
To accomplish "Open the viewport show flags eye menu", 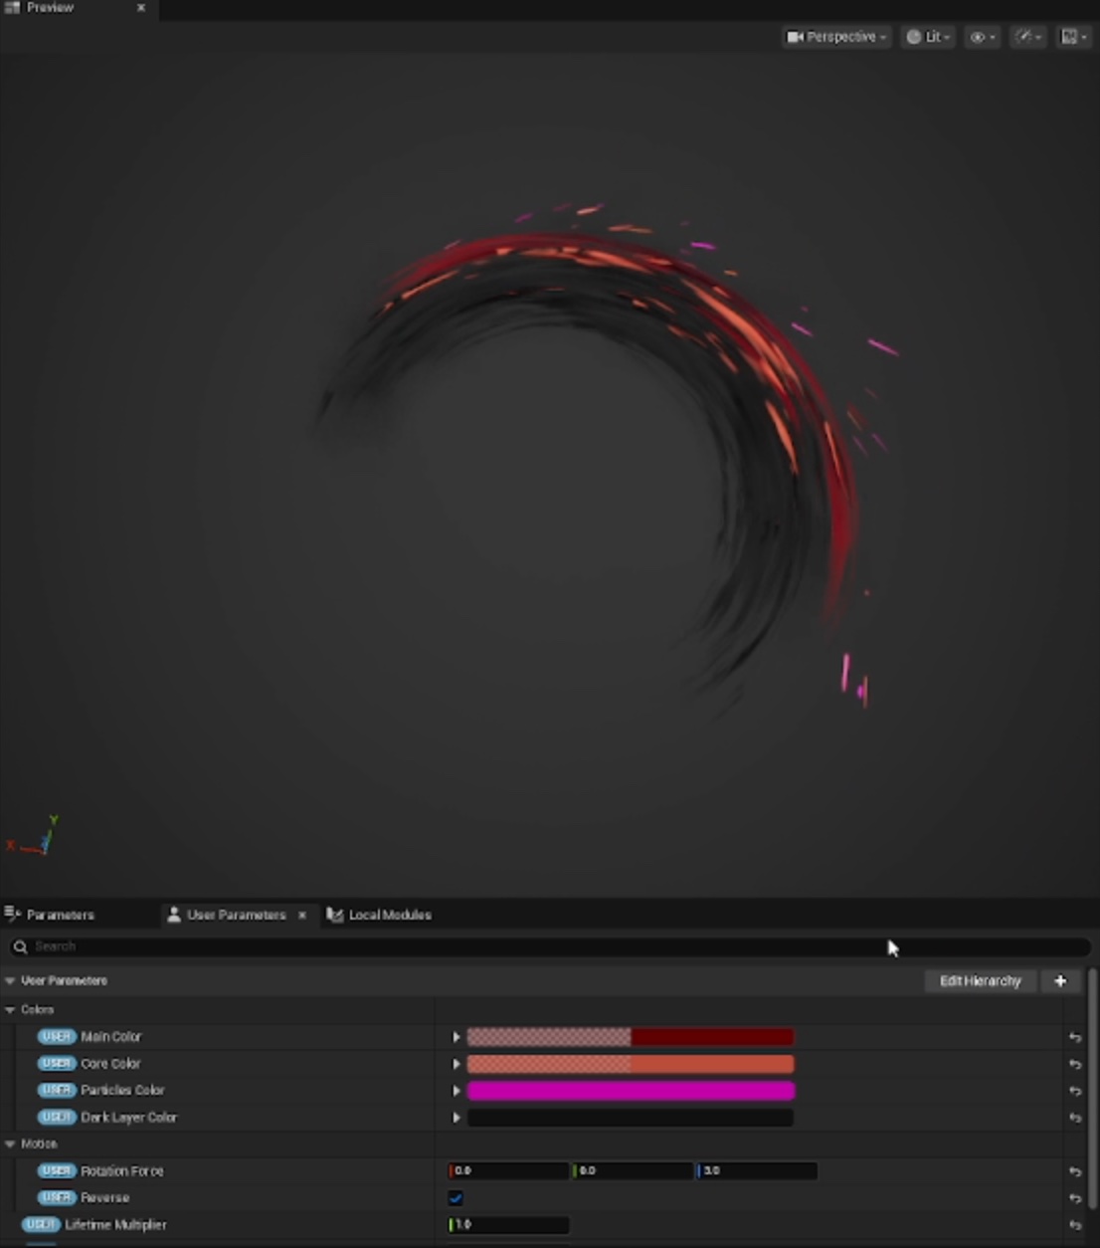I will pyautogui.click(x=982, y=37).
